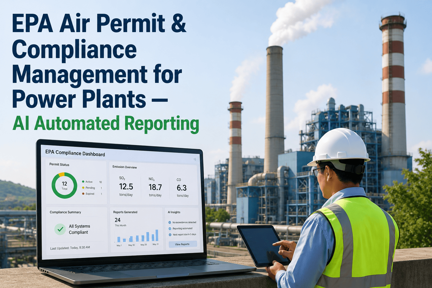Click the Active permits count 10
Image resolution: width=432 pixels, height=288 pixels.
coord(100,182)
